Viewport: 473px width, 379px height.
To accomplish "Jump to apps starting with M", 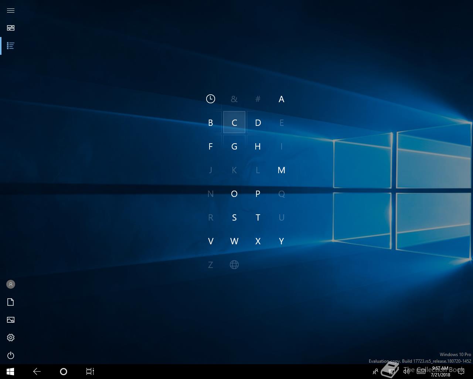I will tap(282, 170).
